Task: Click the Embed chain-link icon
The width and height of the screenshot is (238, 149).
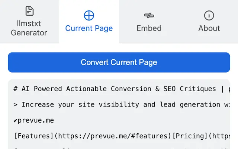Action: pos(149,15)
